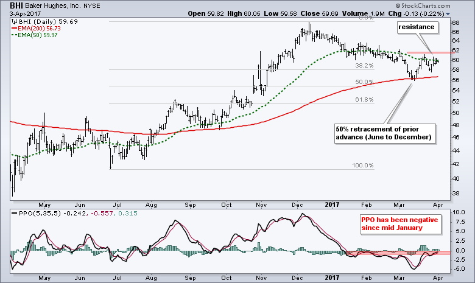Click the 'Low 59.58' value
Image resolution: width=475 pixels, height=283 pixels.
(x=280, y=13)
